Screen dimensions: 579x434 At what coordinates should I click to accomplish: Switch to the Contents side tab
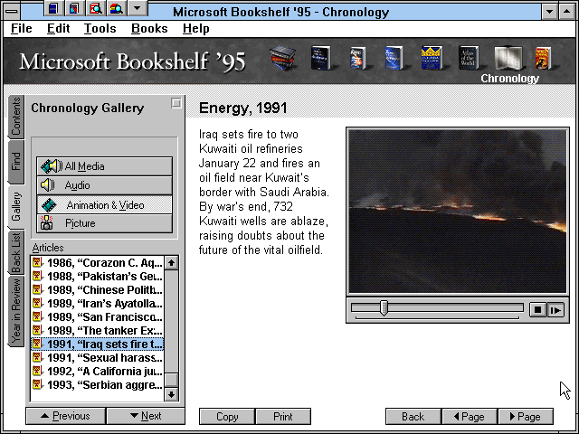pyautogui.click(x=16, y=117)
